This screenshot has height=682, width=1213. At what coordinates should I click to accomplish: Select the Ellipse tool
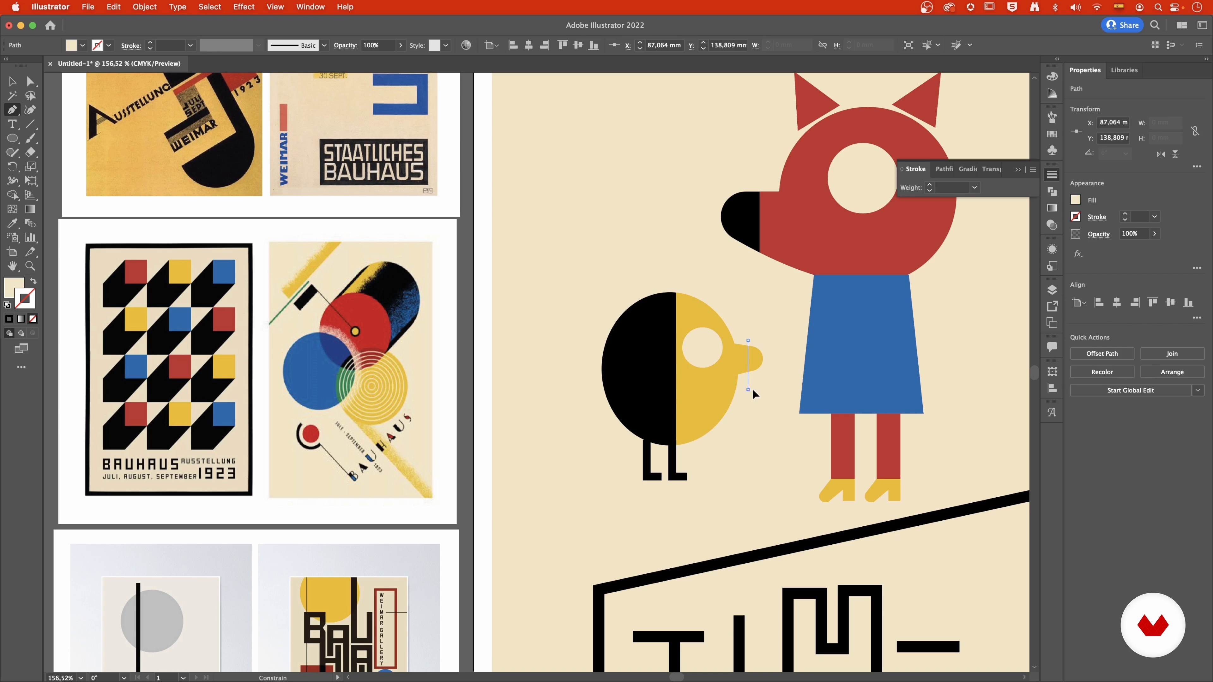12,138
